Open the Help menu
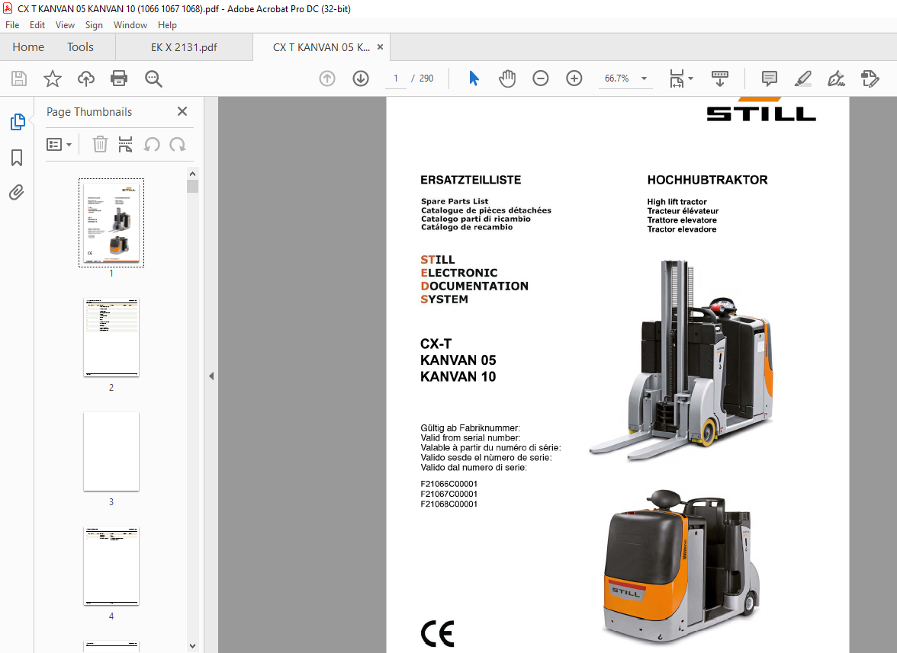Screen dimensions: 897x653 (167, 25)
